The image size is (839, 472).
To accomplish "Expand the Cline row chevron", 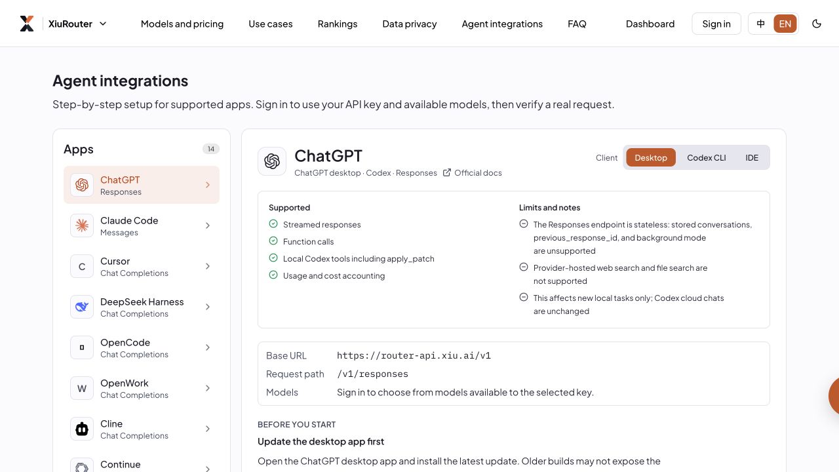I will pos(208,429).
